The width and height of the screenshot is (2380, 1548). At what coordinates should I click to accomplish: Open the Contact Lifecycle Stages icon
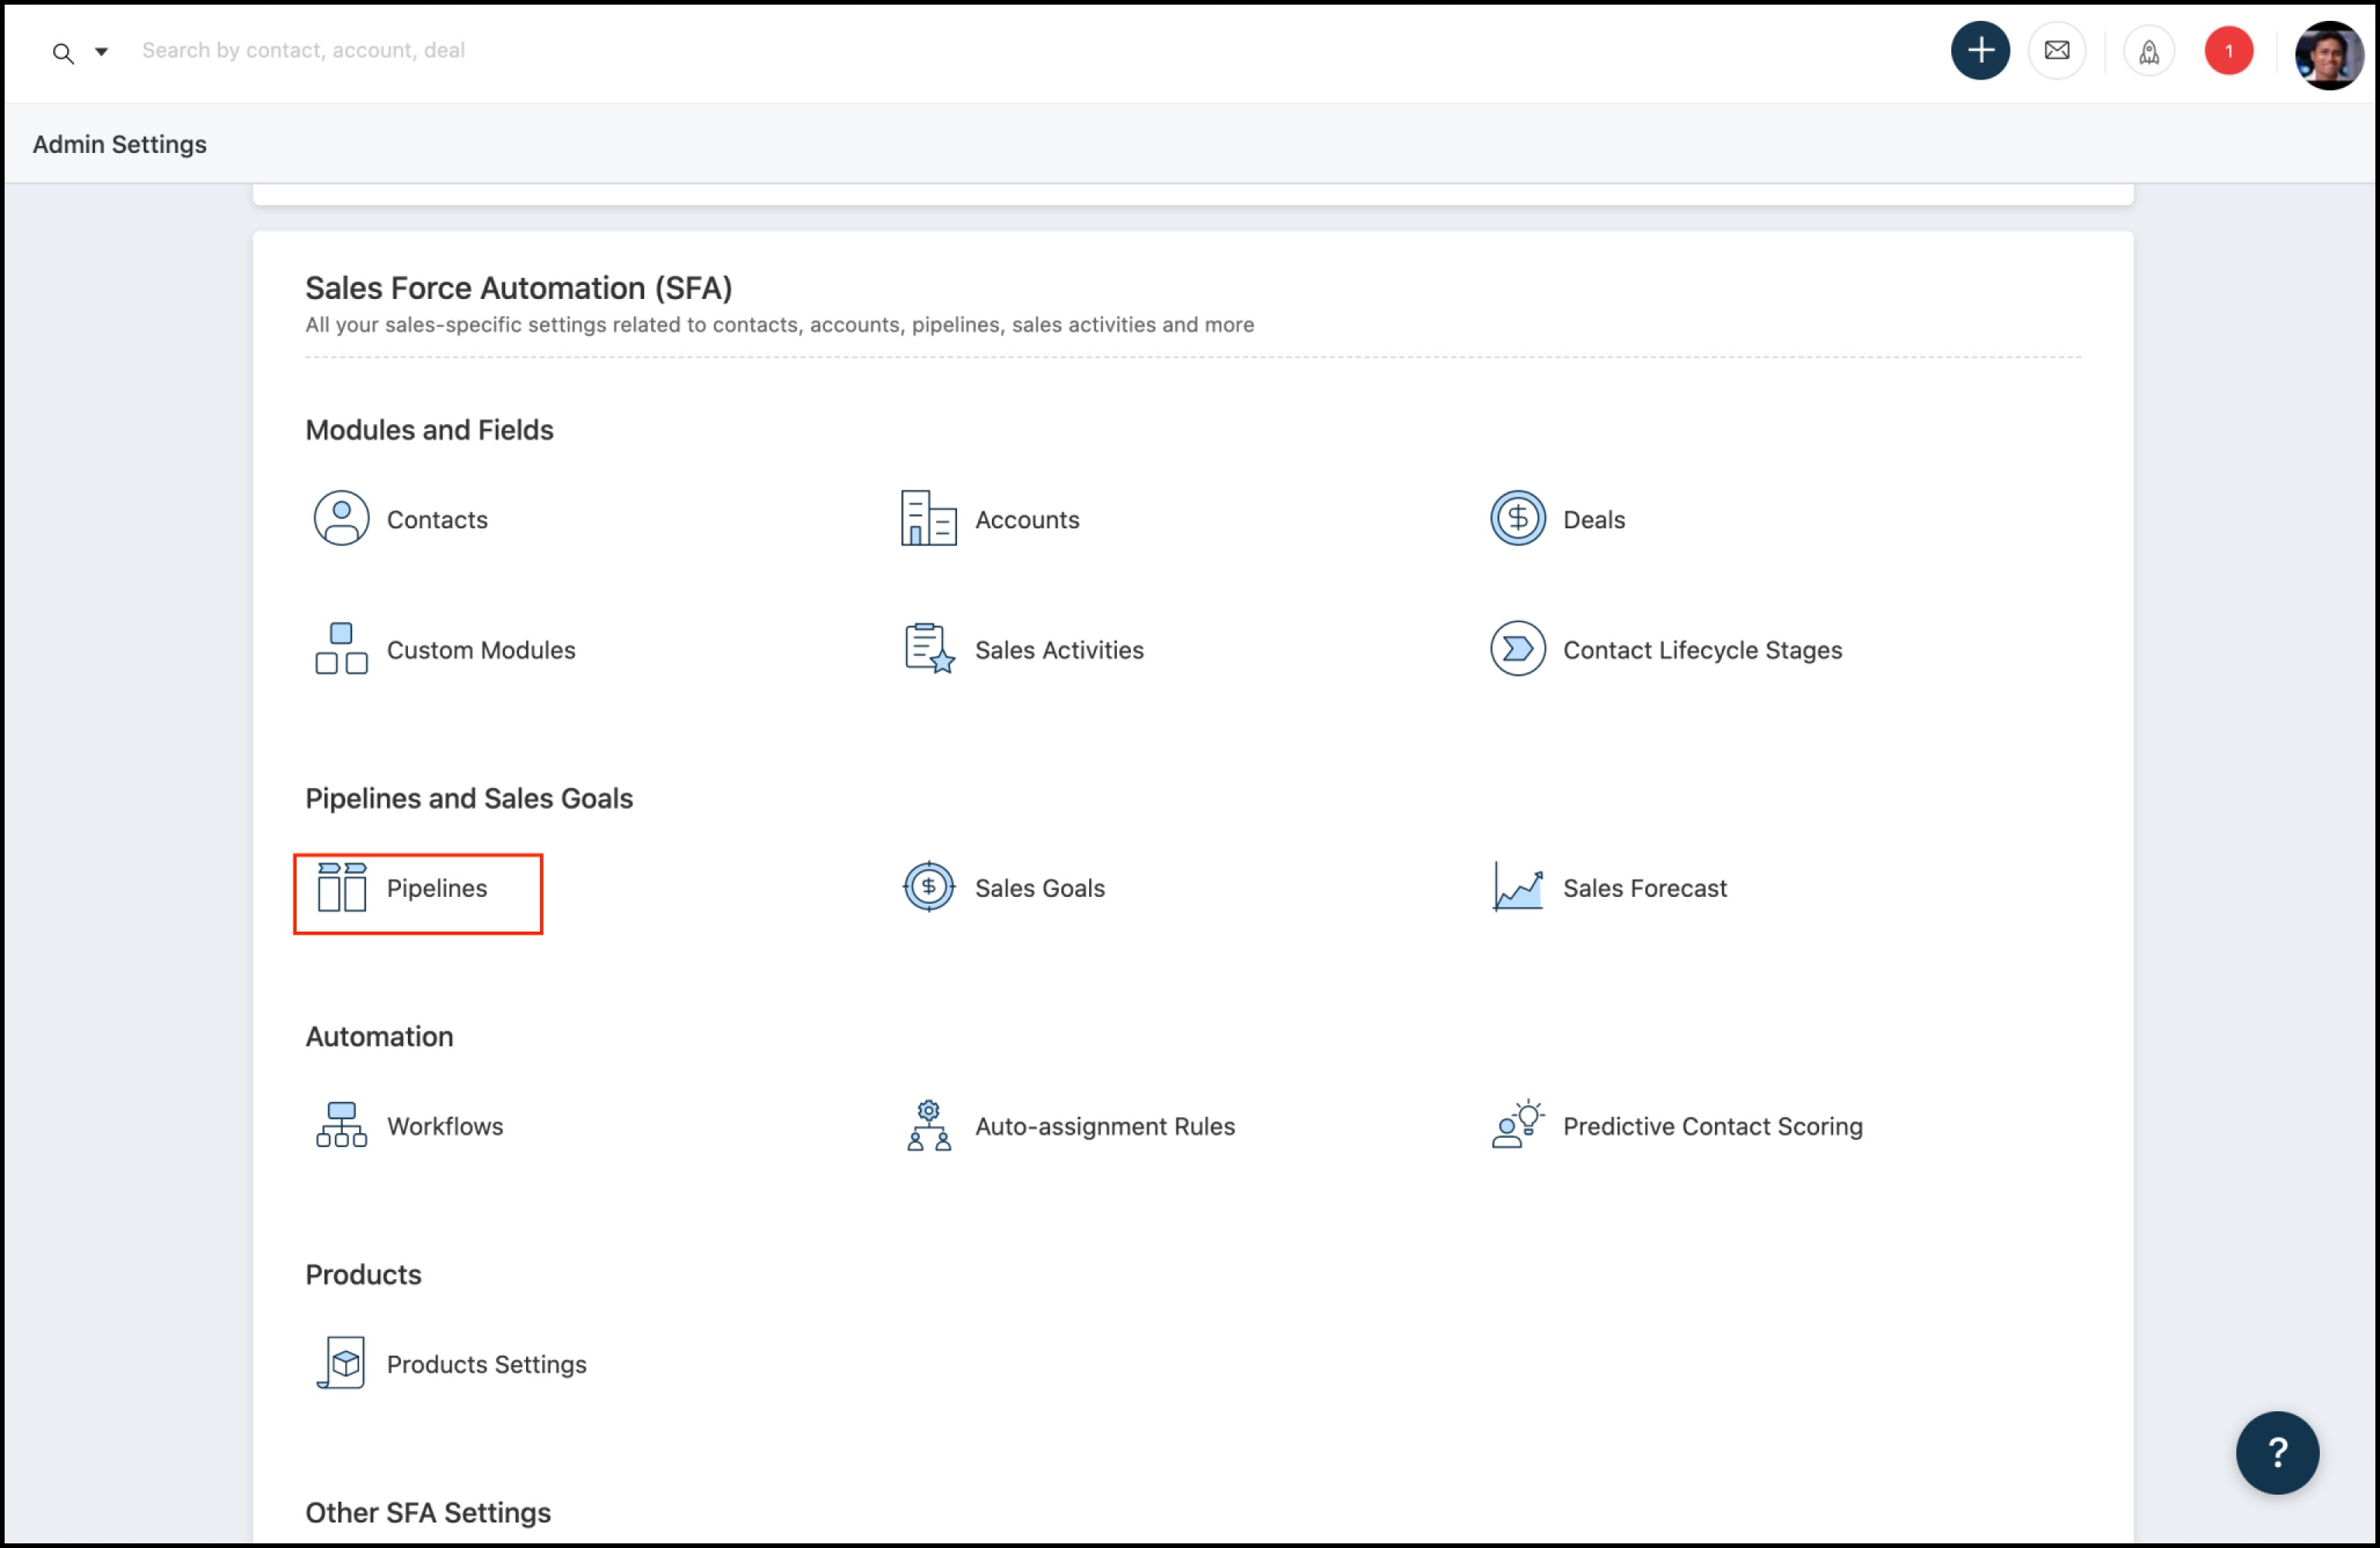1517,649
